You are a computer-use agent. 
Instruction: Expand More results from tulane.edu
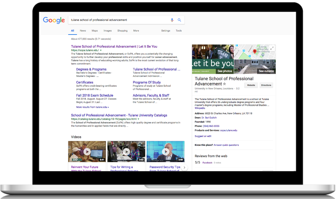point(92,107)
